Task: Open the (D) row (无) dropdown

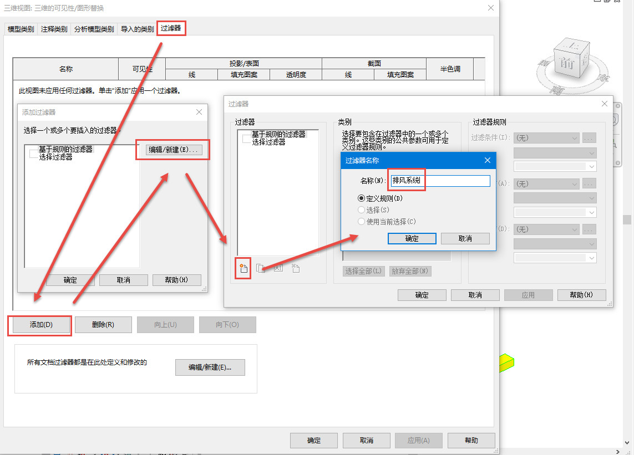Action: coord(546,229)
